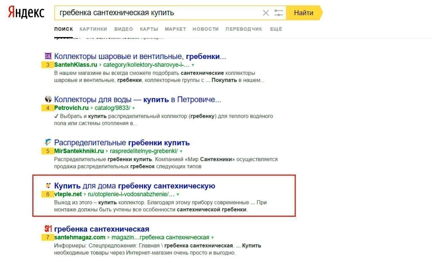432x268 pixels.
Task: Switch to the Картинки tab
Action: point(93,29)
